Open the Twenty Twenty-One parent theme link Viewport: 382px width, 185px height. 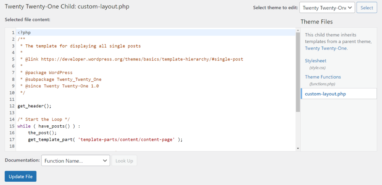(326, 48)
